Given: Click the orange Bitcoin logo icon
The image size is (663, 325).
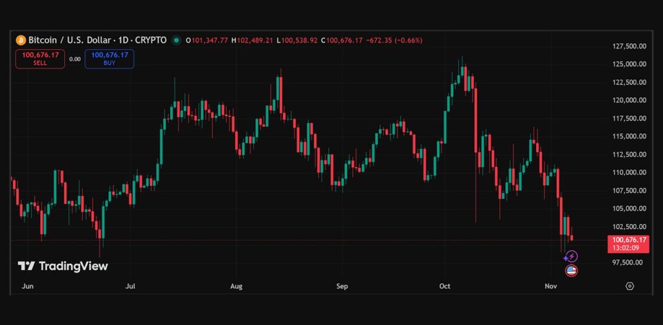Looking at the screenshot, I should click(21, 40).
